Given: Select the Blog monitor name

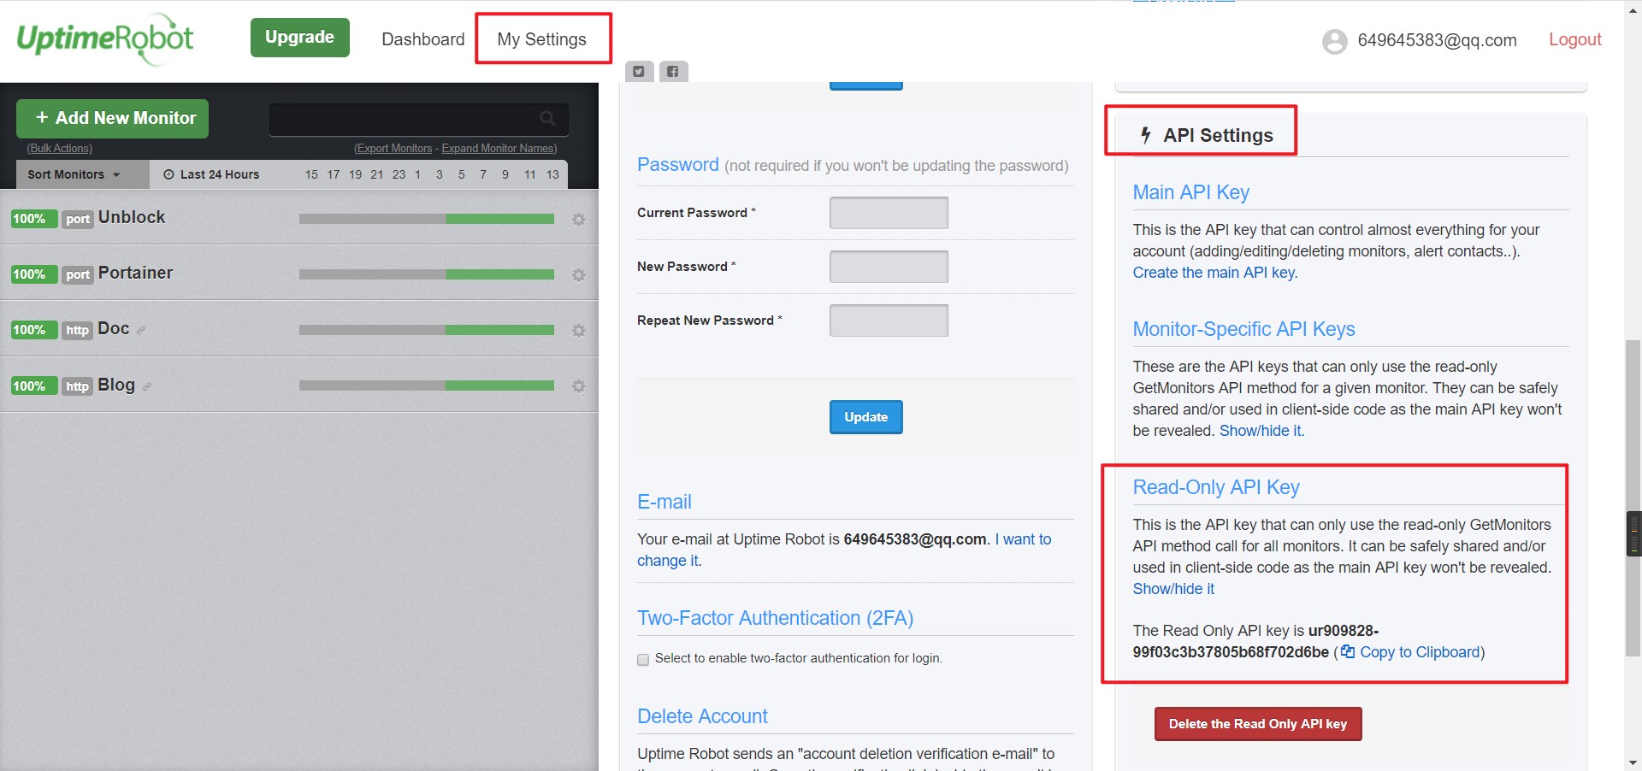Looking at the screenshot, I should pos(116,385).
